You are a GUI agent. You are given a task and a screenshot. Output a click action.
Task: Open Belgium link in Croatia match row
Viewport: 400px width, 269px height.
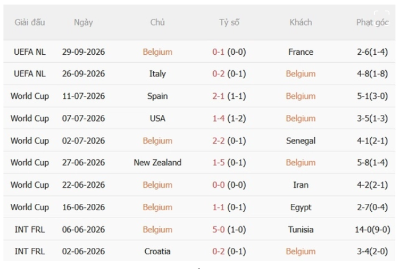[x=301, y=251]
